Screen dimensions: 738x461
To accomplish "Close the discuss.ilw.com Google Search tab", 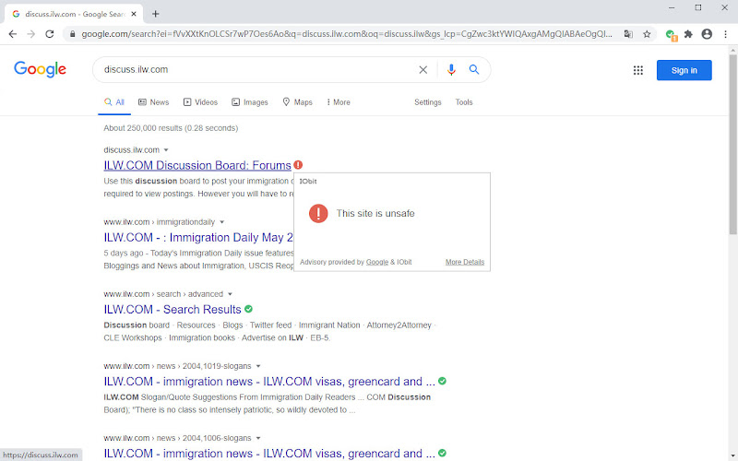I will 134,14.
